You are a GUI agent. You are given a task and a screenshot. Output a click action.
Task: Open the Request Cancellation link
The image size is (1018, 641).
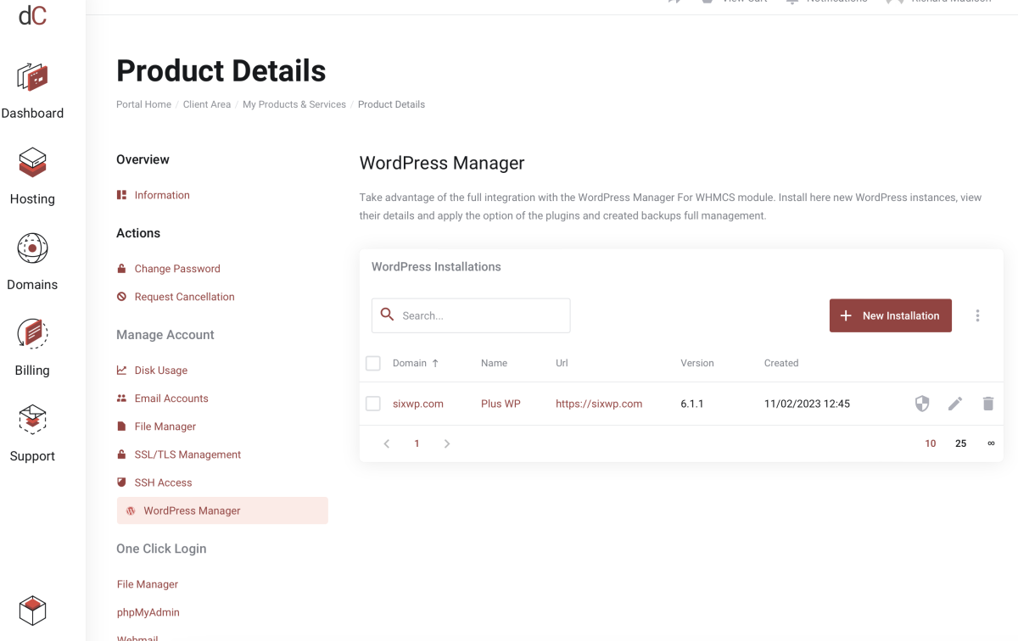point(184,297)
